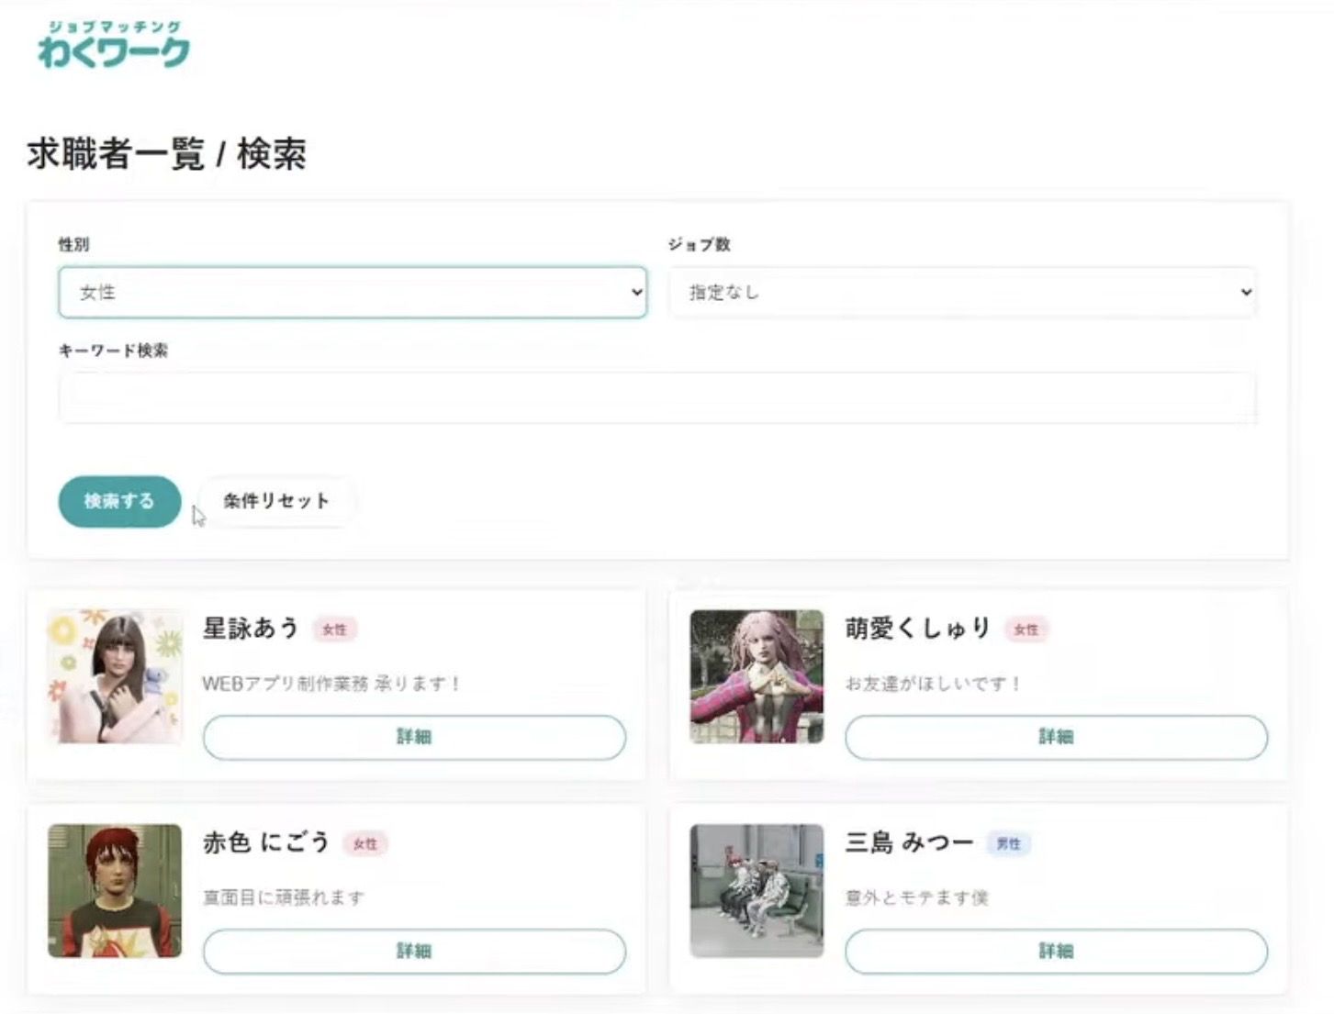
Task: Click the 条件リセット button
Action: (x=276, y=501)
